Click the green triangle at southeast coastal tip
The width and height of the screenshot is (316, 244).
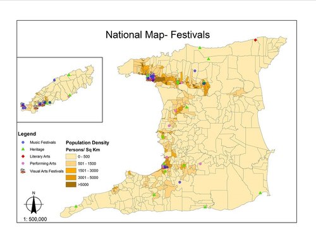(x=260, y=193)
